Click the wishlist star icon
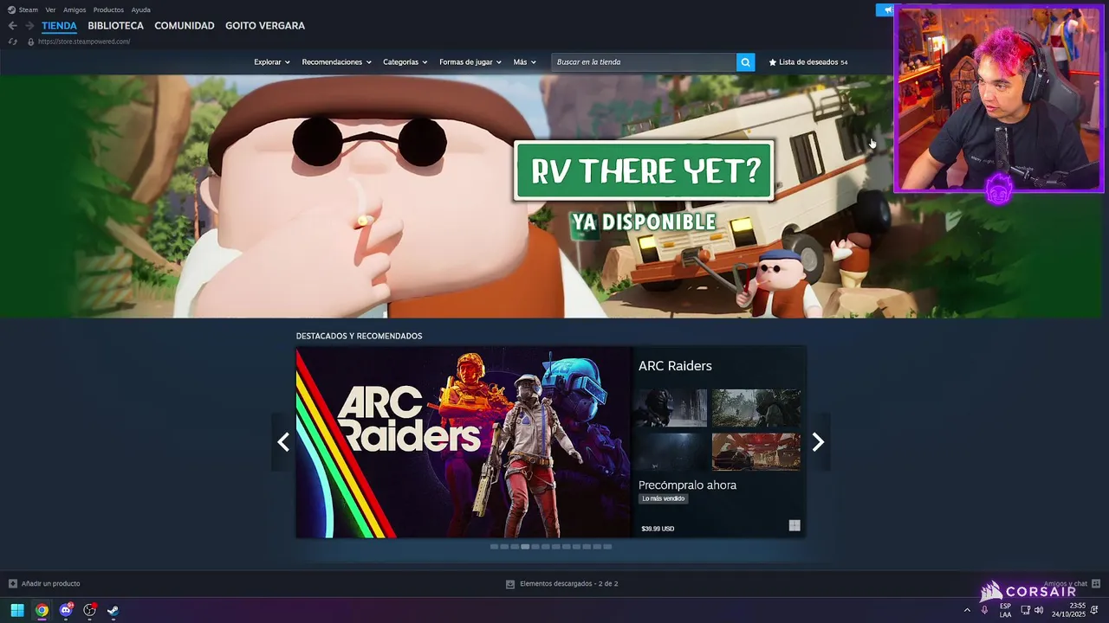Image resolution: width=1109 pixels, height=623 pixels. pyautogui.click(x=773, y=62)
